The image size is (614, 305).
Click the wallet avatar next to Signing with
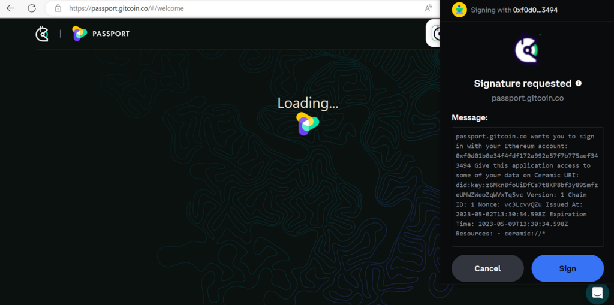click(x=459, y=10)
